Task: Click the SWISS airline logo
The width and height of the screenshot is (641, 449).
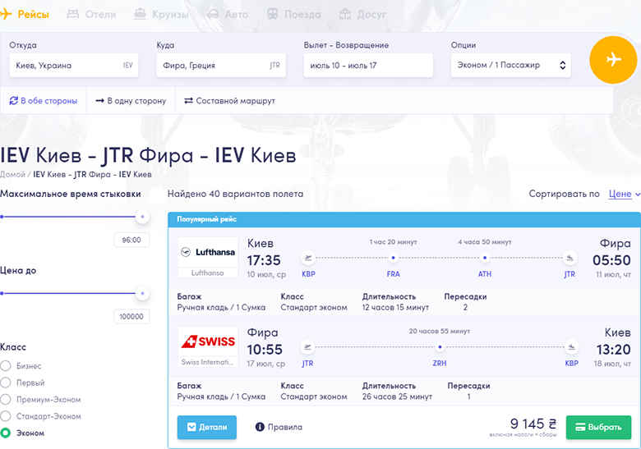Action: click(207, 341)
